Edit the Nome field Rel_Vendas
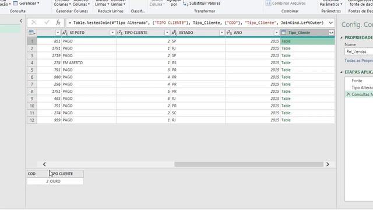 (359, 52)
